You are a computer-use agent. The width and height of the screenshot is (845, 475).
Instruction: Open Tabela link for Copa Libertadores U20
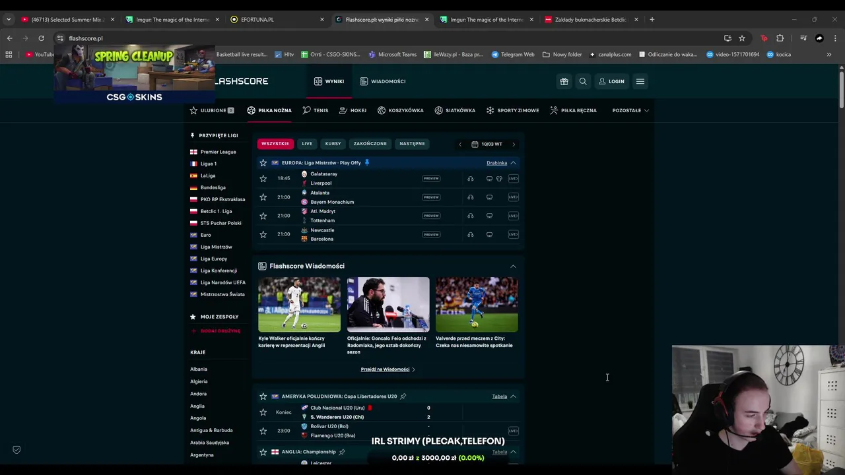pos(499,396)
